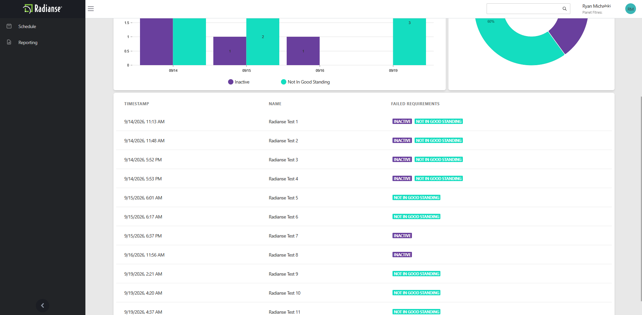Click the TIMESTAMP column header
This screenshot has height=315, width=642.
tap(137, 104)
